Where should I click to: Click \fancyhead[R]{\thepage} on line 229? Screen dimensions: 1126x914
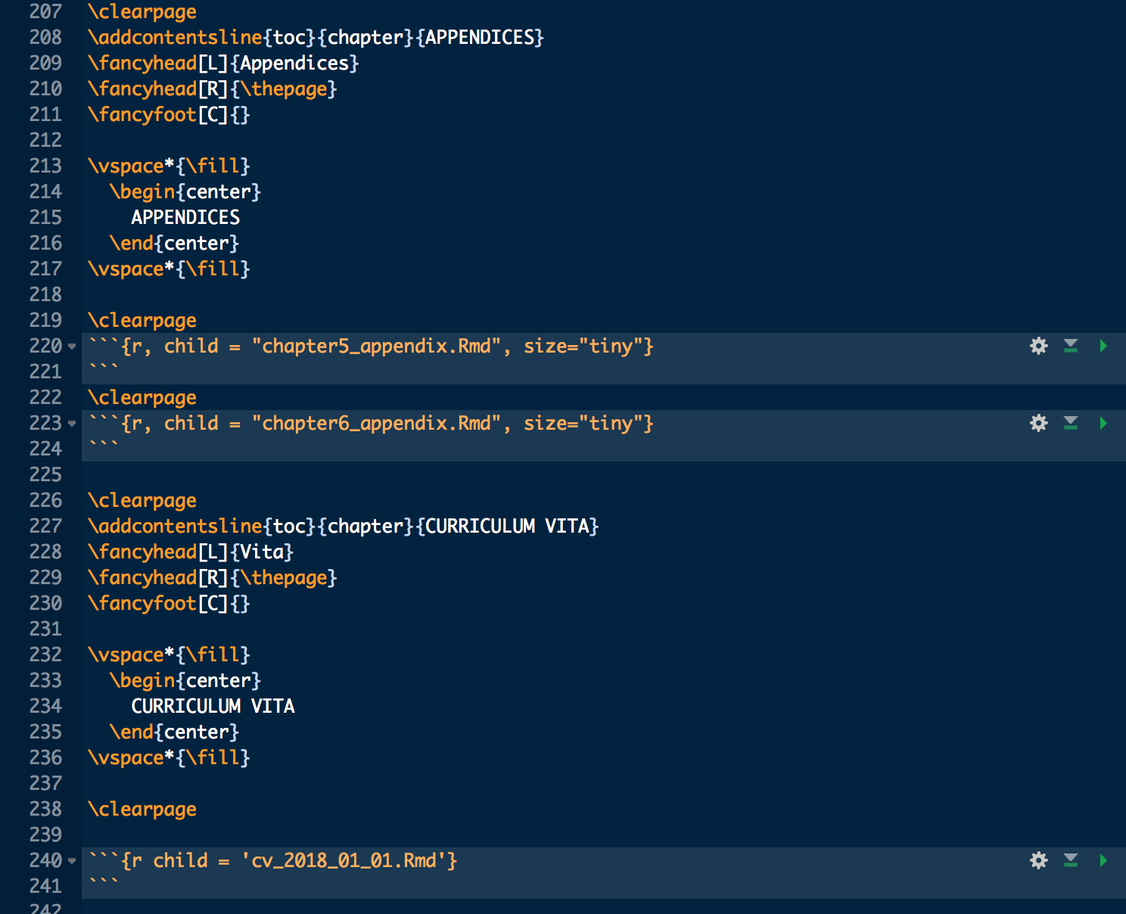pyautogui.click(x=213, y=577)
